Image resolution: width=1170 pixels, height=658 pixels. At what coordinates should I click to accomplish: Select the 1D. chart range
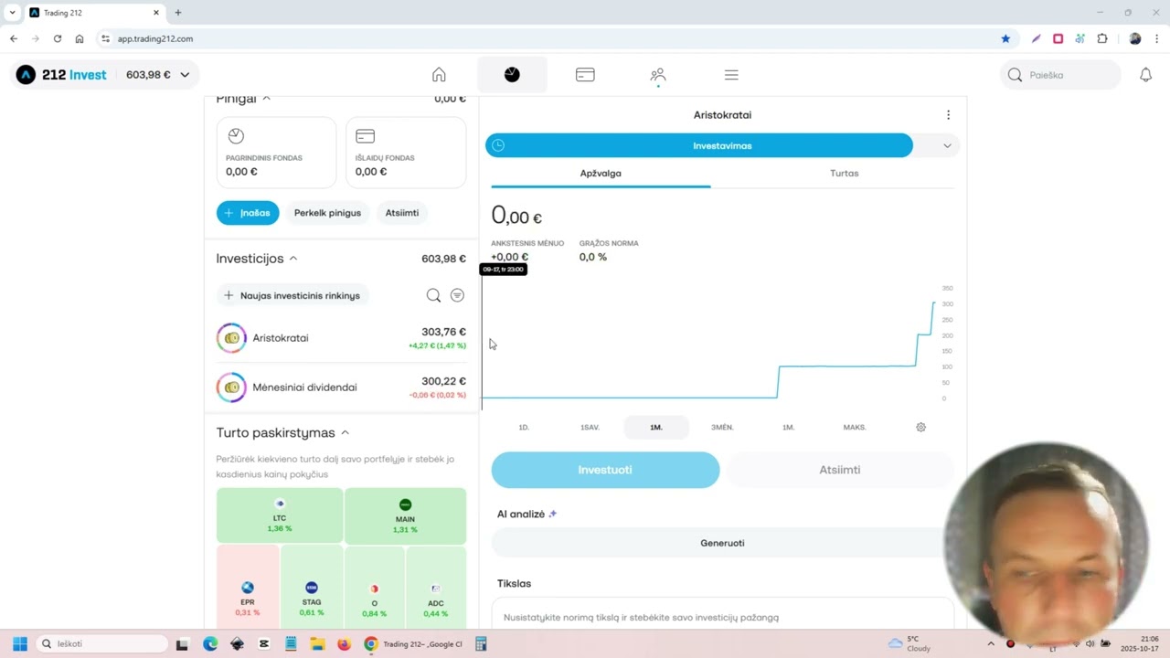[524, 427]
